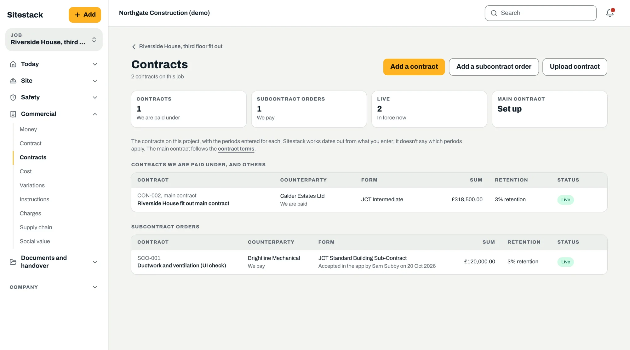Expand the Company section chevron

[95, 287]
